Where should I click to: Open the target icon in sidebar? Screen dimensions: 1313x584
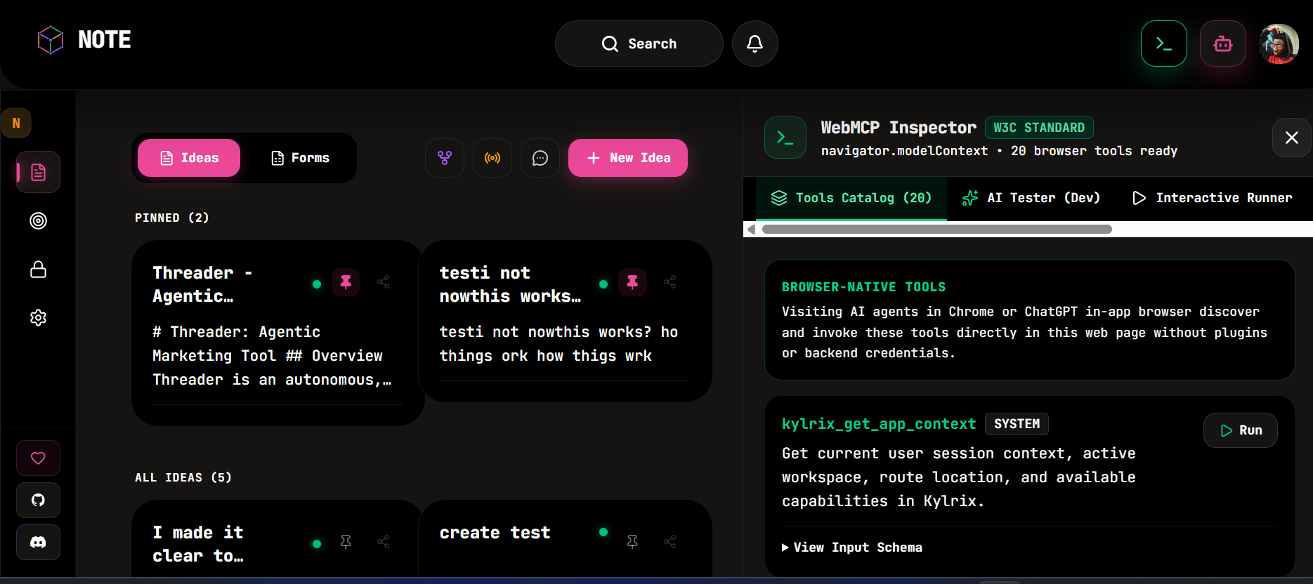click(38, 220)
